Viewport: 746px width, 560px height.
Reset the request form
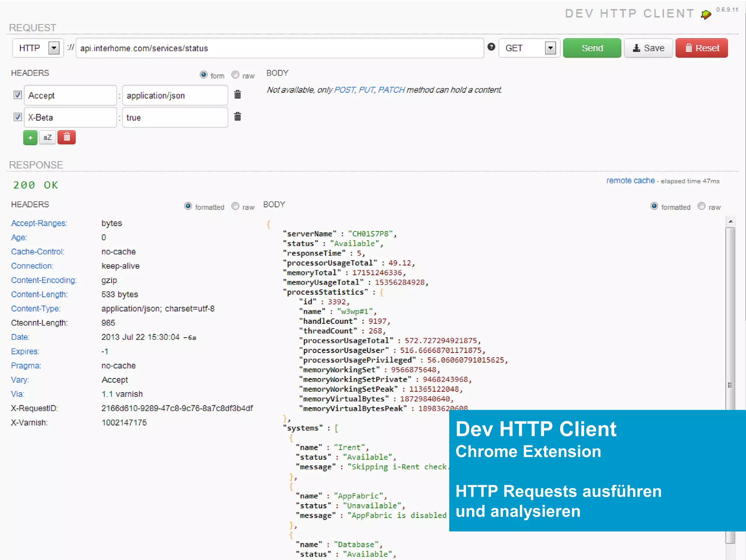pyautogui.click(x=702, y=48)
